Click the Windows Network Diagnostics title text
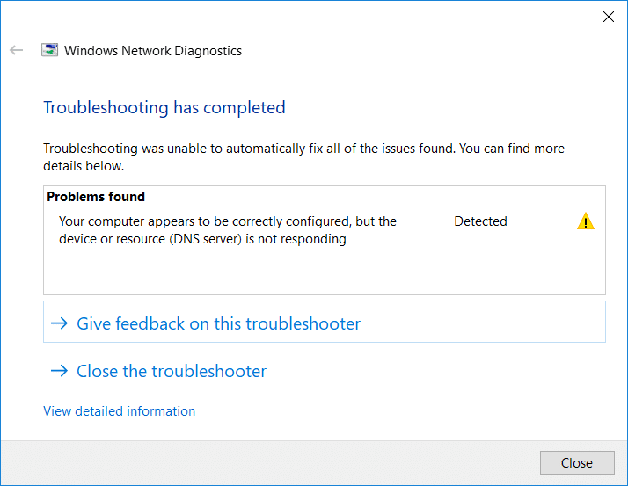This screenshot has width=628, height=486. coord(153,51)
